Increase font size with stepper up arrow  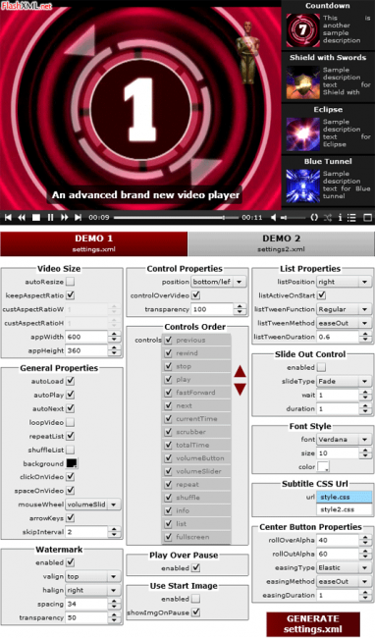tap(365, 451)
